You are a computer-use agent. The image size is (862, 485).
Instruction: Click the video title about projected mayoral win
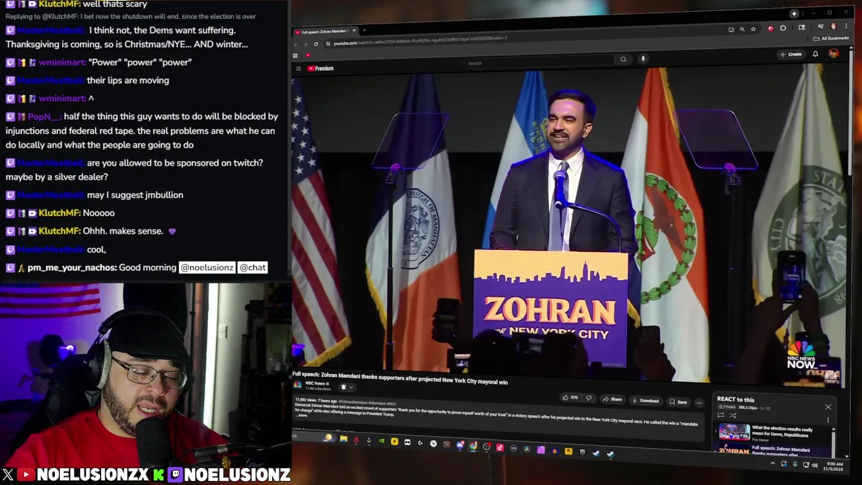click(x=400, y=379)
